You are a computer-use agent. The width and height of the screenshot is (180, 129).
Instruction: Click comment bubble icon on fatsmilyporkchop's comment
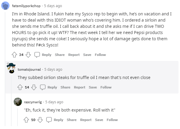[37, 55]
